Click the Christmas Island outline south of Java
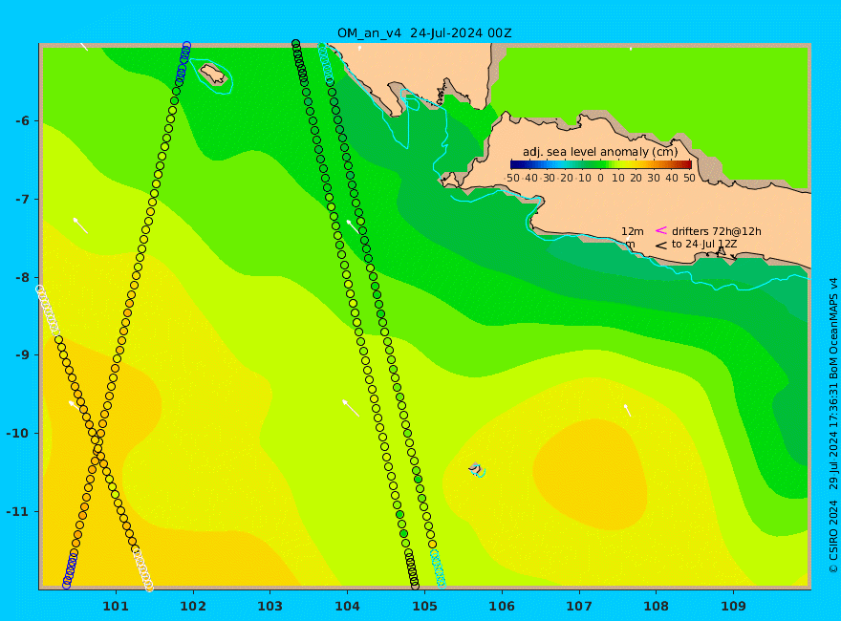The width and height of the screenshot is (841, 621). click(x=476, y=469)
